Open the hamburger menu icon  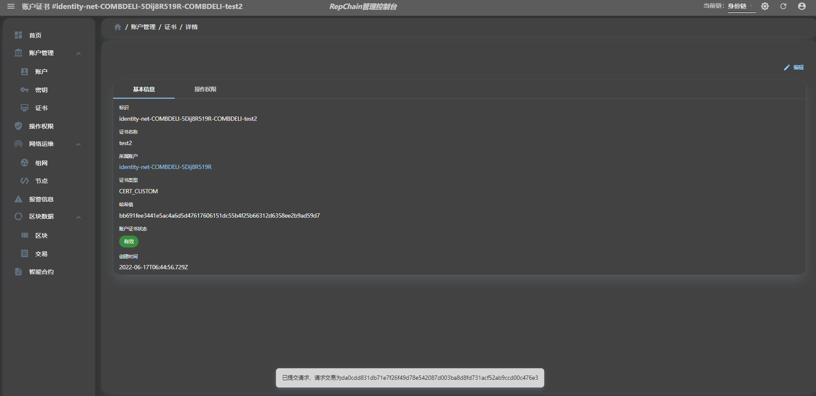(x=11, y=6)
